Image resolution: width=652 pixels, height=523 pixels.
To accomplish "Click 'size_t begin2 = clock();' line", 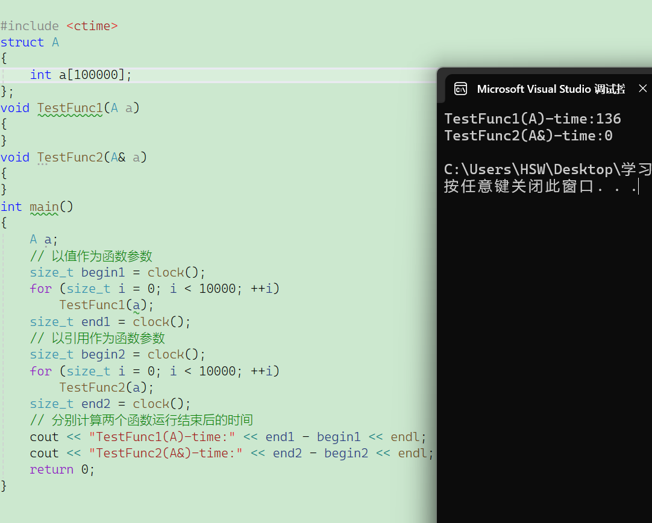I will point(118,355).
